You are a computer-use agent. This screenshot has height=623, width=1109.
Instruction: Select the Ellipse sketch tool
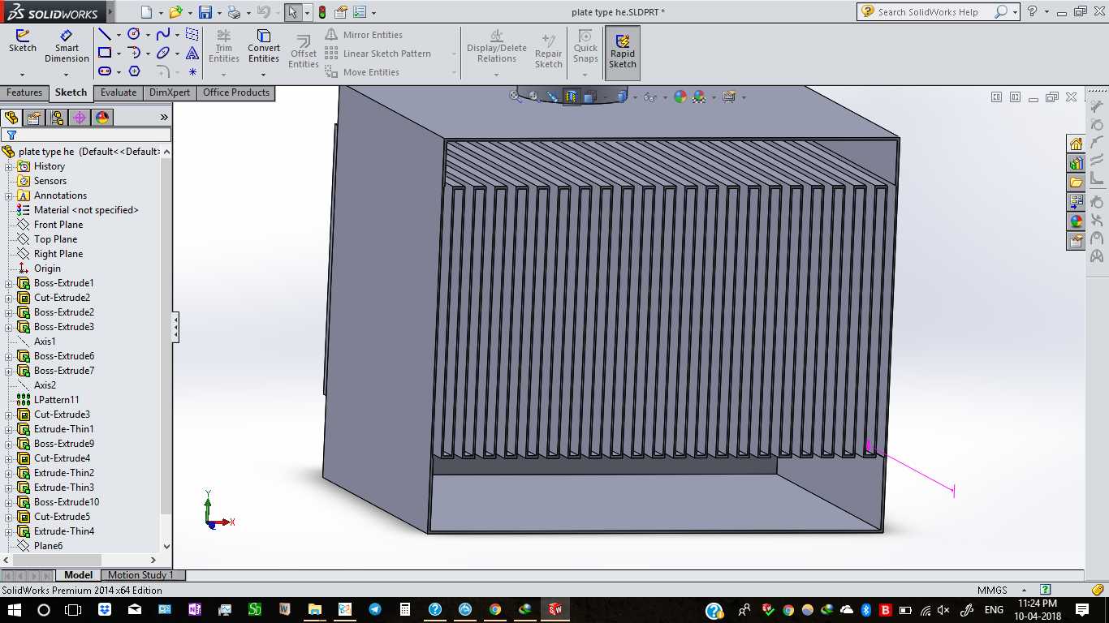click(x=163, y=53)
